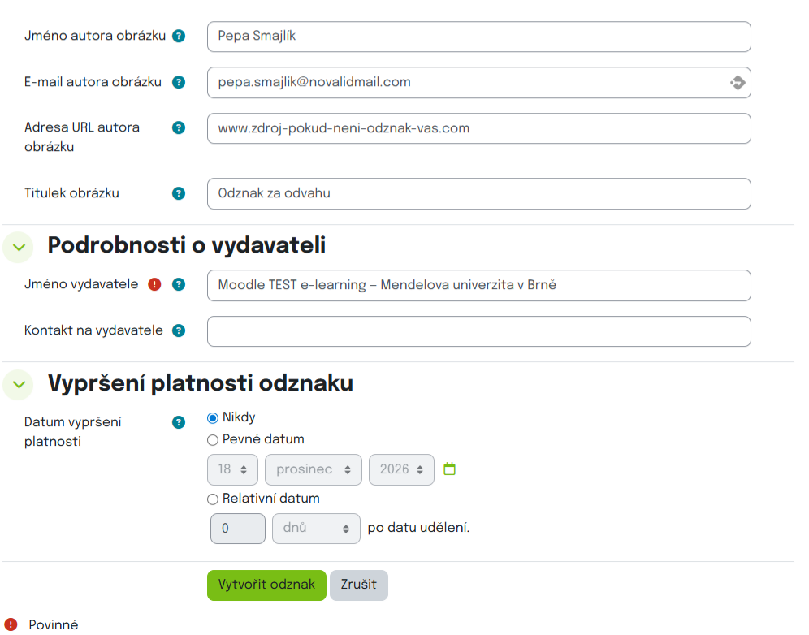Open help for Titulek obrázku field
Screen dimensions: 809x635
pyautogui.click(x=178, y=193)
